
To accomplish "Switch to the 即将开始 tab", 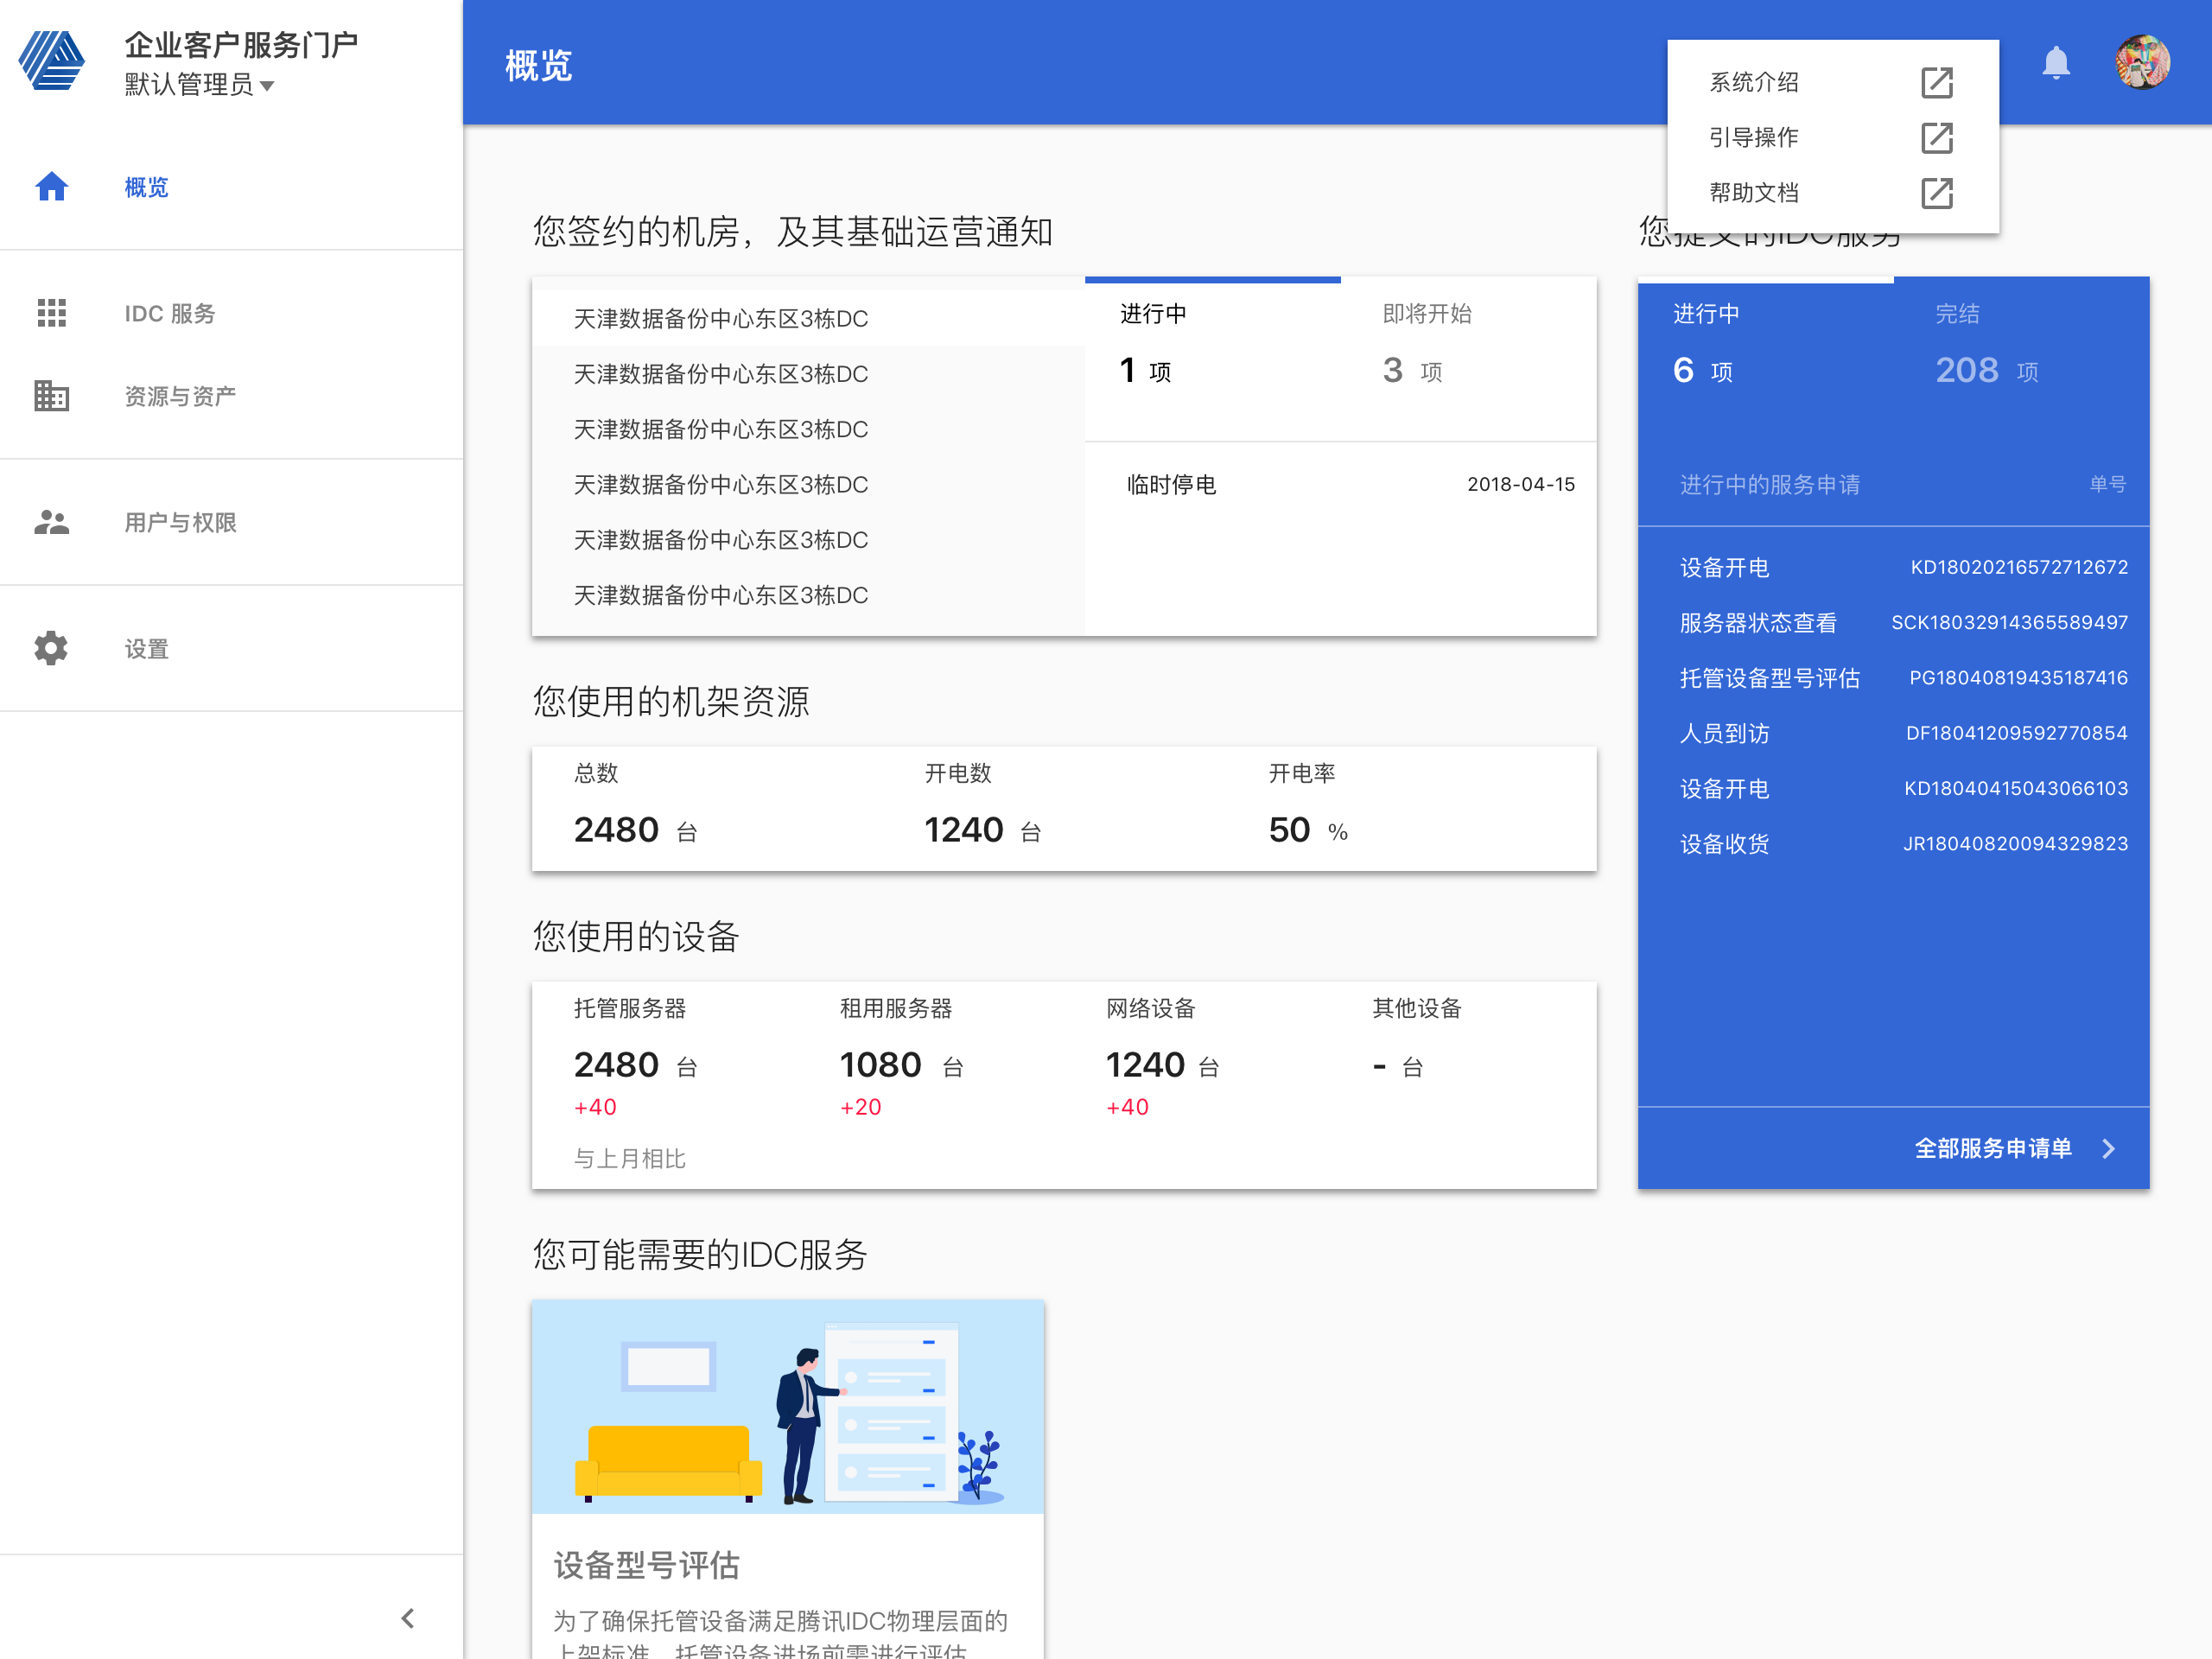I will point(1468,345).
